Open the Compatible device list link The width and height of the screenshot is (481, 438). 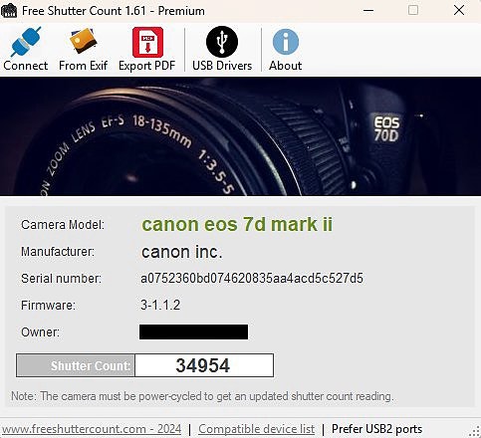tap(256, 429)
